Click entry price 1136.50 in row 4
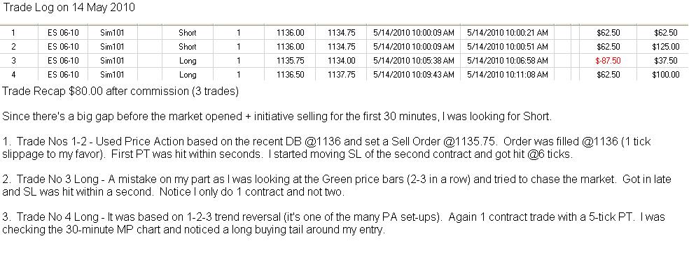 (x=290, y=75)
